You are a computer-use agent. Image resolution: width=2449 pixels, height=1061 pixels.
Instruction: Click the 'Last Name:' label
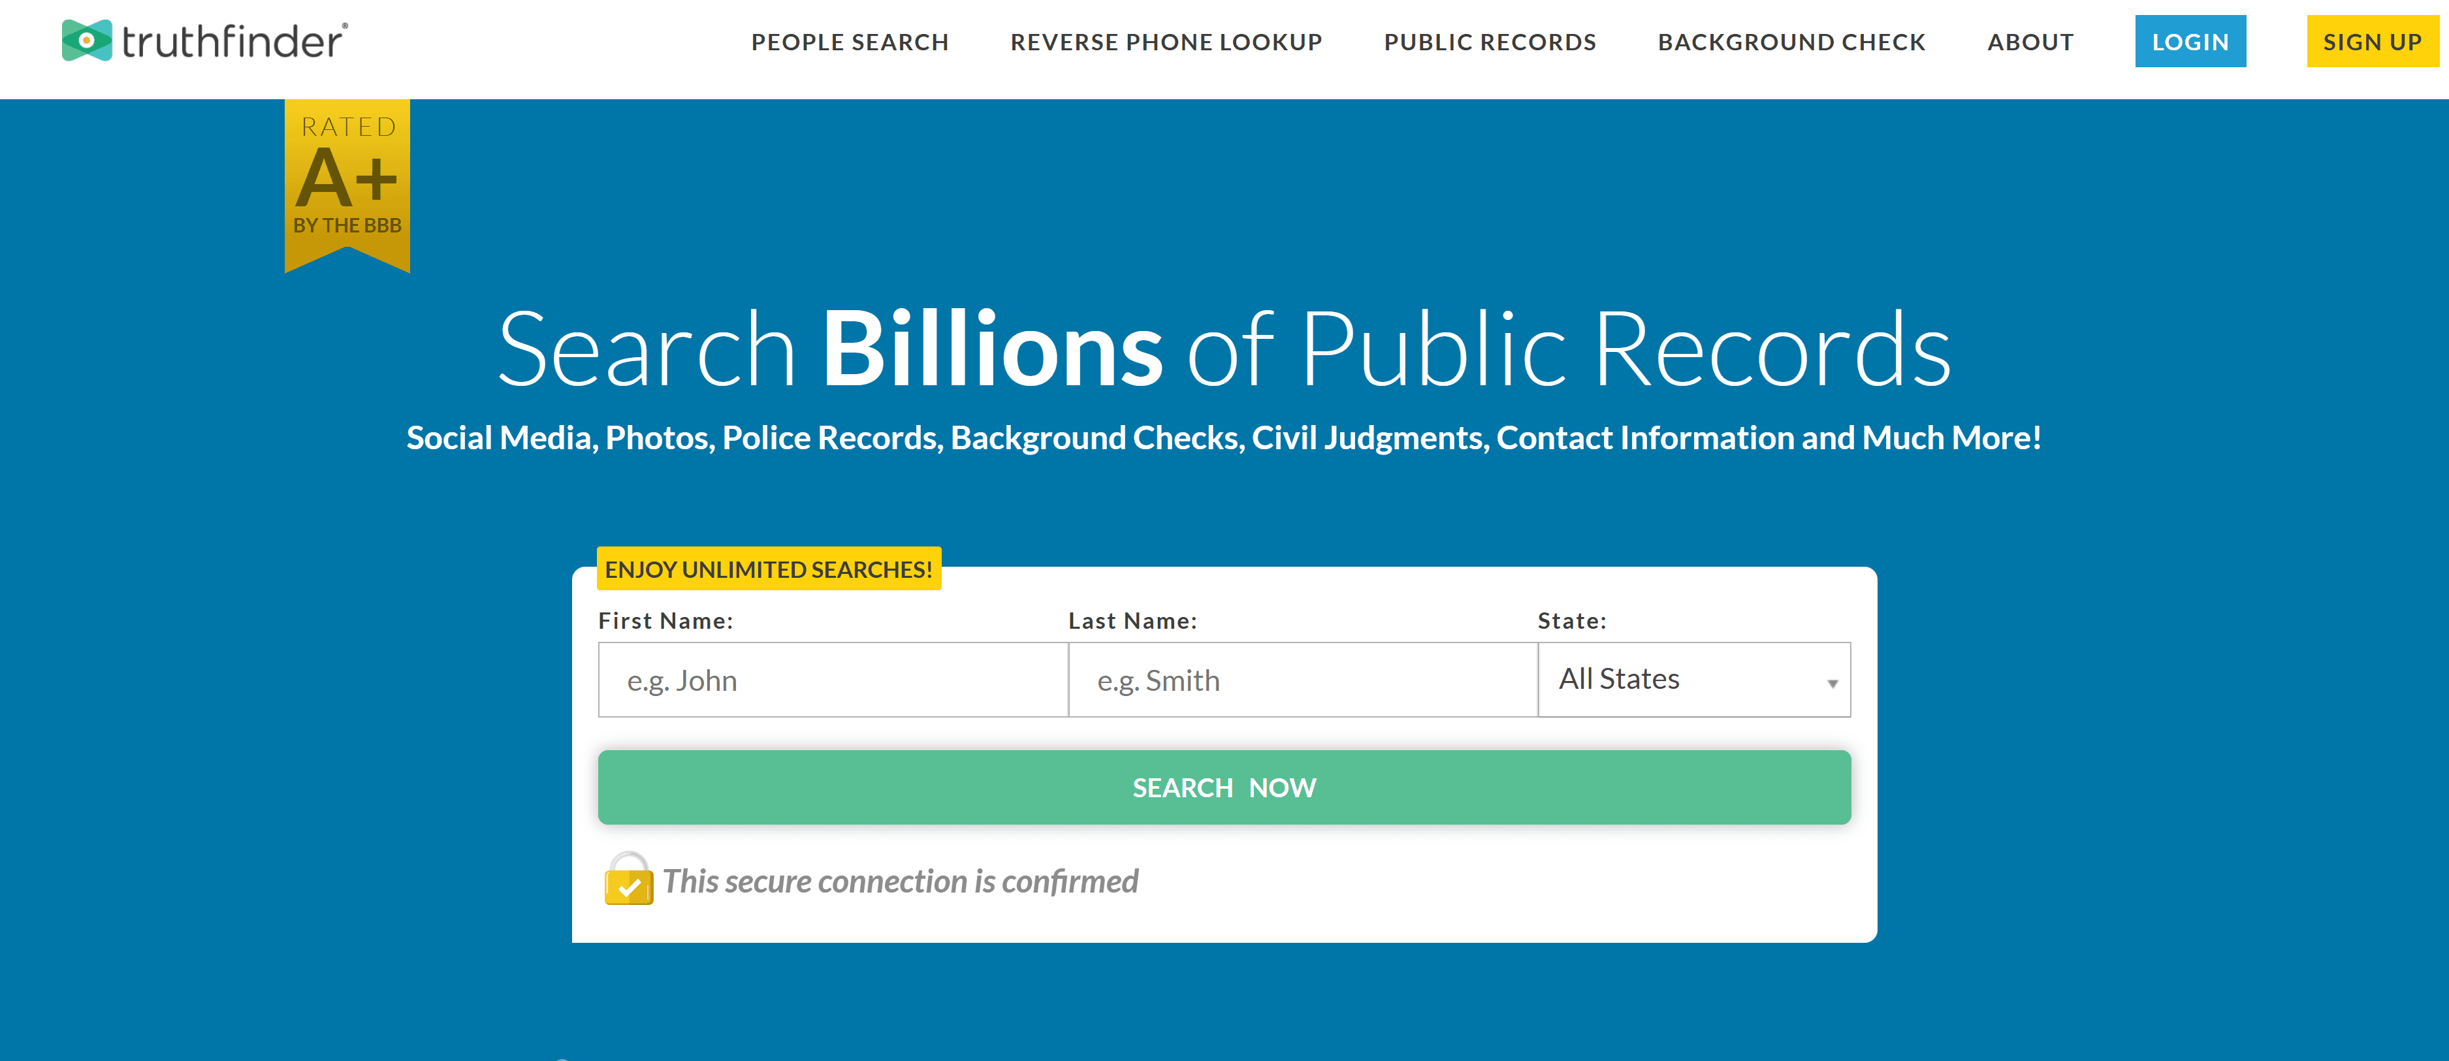(1132, 621)
